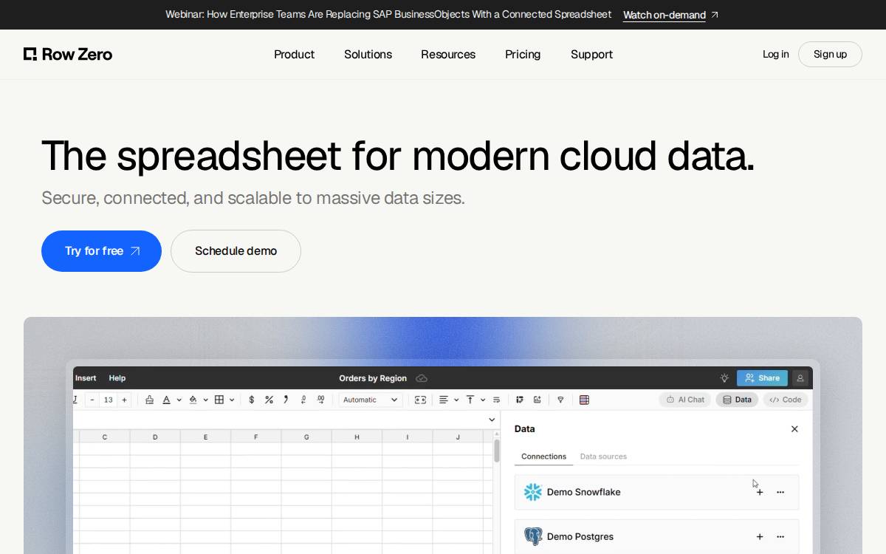Click the vertical align top icon
The height and width of the screenshot is (554, 886).
click(x=470, y=400)
